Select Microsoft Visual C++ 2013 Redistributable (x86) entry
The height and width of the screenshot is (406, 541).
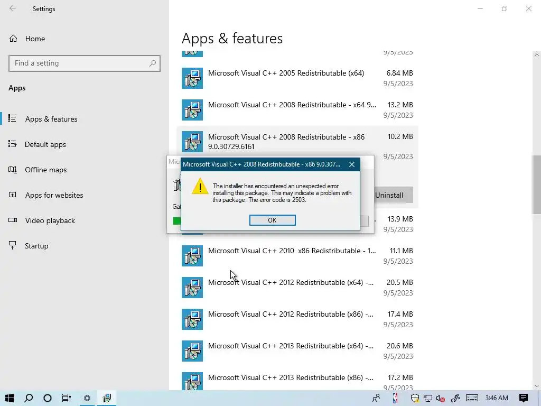297,379
